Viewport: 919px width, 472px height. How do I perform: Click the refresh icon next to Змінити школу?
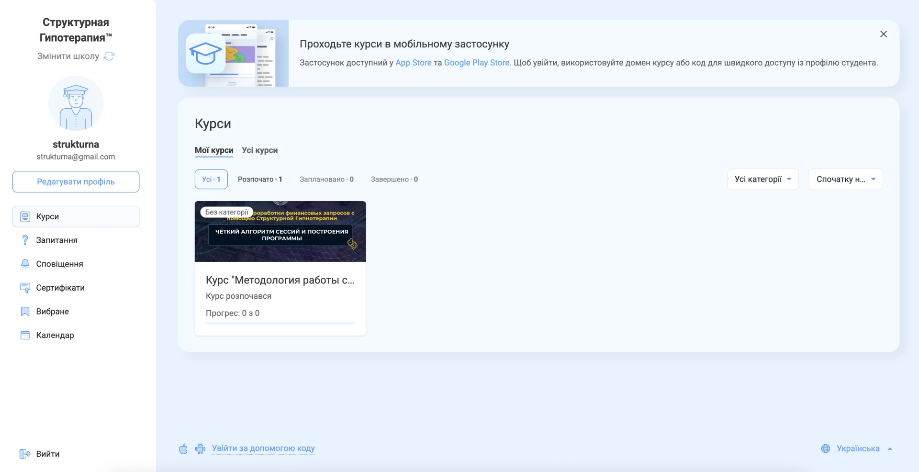pyautogui.click(x=109, y=56)
